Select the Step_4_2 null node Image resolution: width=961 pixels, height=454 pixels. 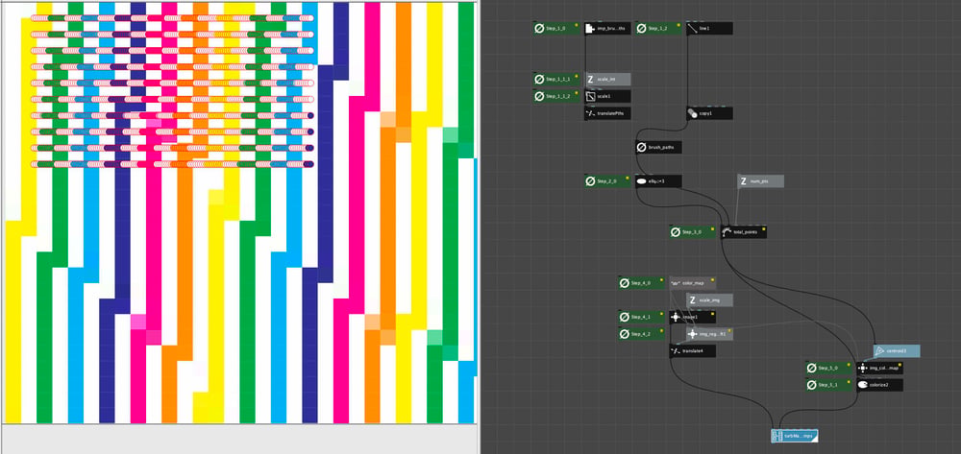(x=641, y=334)
